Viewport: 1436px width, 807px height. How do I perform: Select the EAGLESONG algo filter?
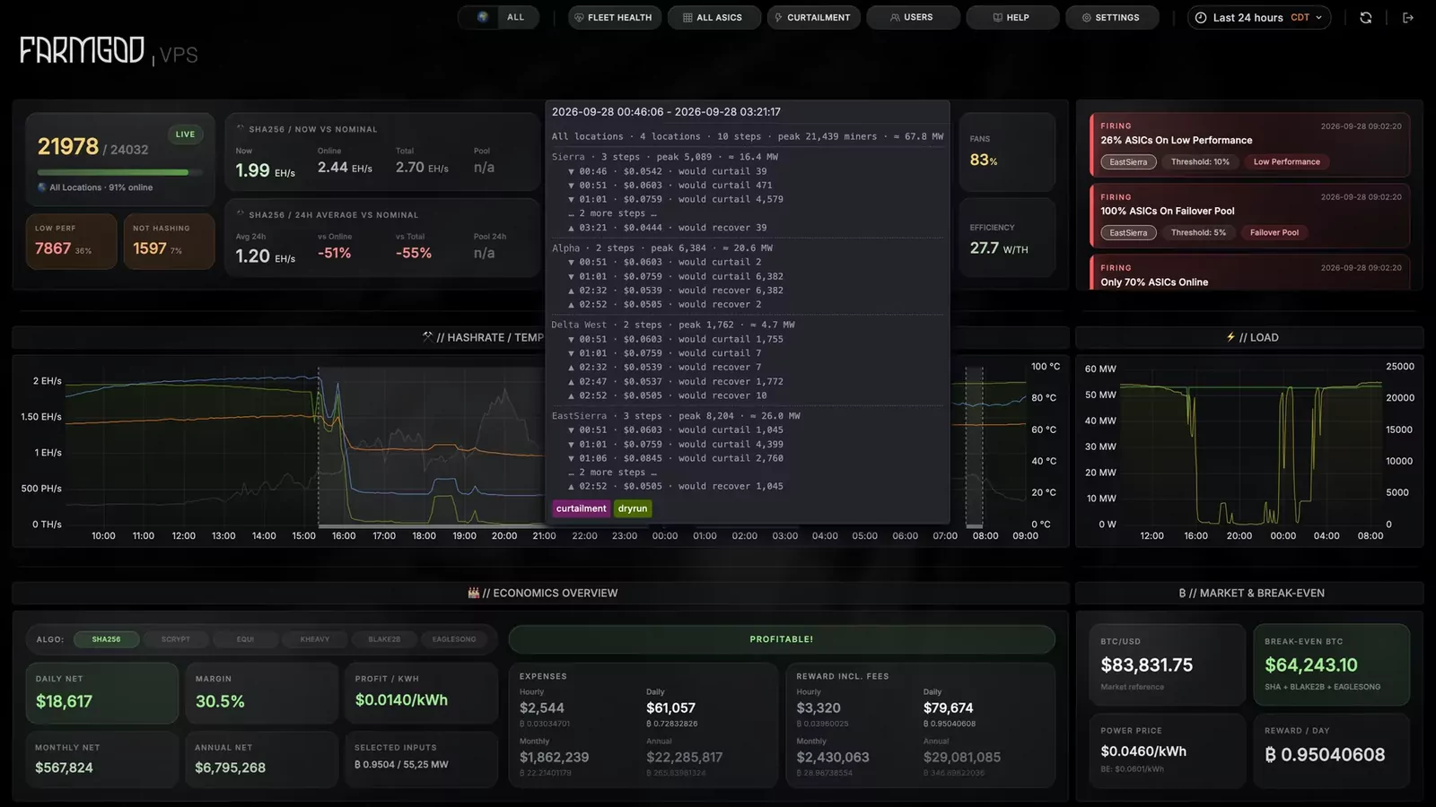tap(454, 639)
